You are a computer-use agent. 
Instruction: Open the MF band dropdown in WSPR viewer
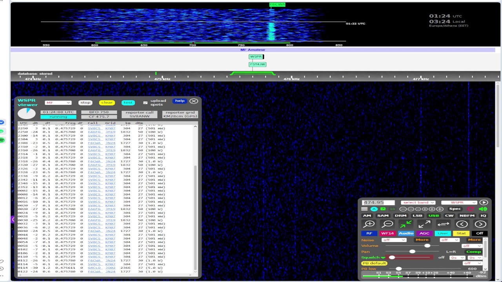[x=58, y=103]
